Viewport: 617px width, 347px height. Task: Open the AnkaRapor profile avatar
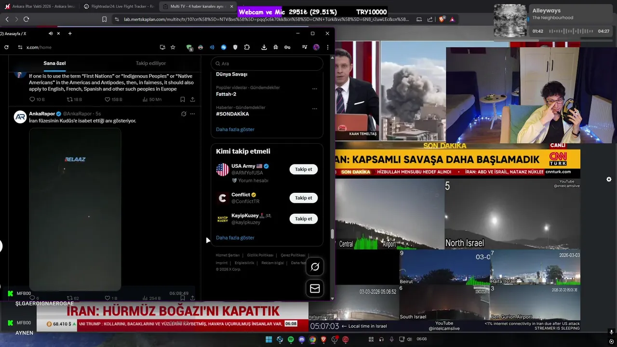click(x=20, y=117)
